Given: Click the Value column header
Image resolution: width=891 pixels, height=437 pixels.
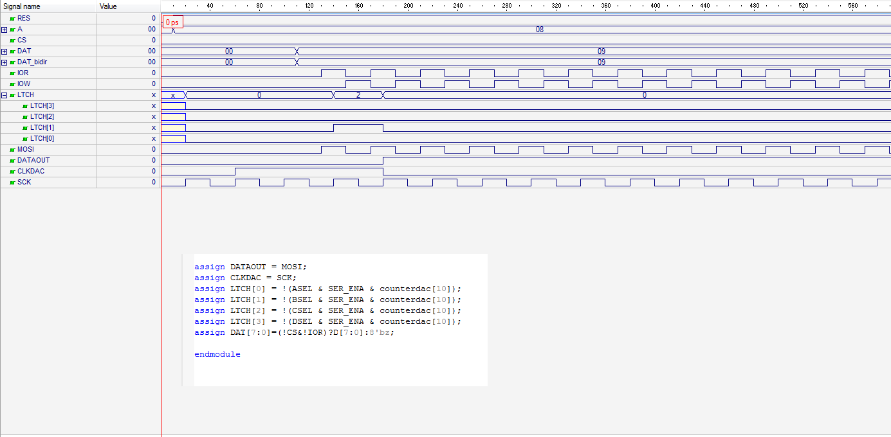Looking at the screenshot, I should pyautogui.click(x=108, y=6).
